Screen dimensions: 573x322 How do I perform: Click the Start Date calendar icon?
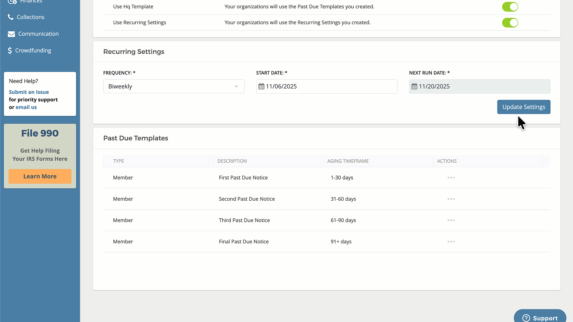261,86
